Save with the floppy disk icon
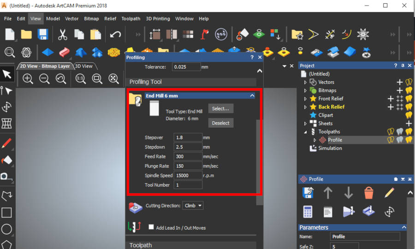The height and width of the screenshot is (249, 415). tap(42, 35)
